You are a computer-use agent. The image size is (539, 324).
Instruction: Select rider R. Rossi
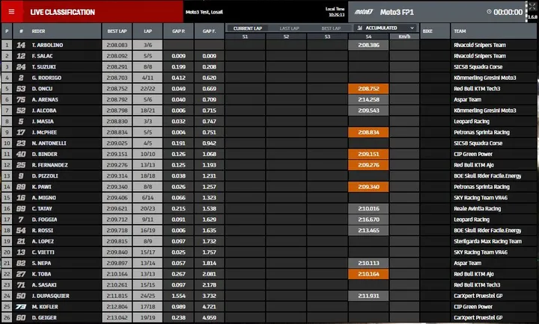(x=43, y=231)
